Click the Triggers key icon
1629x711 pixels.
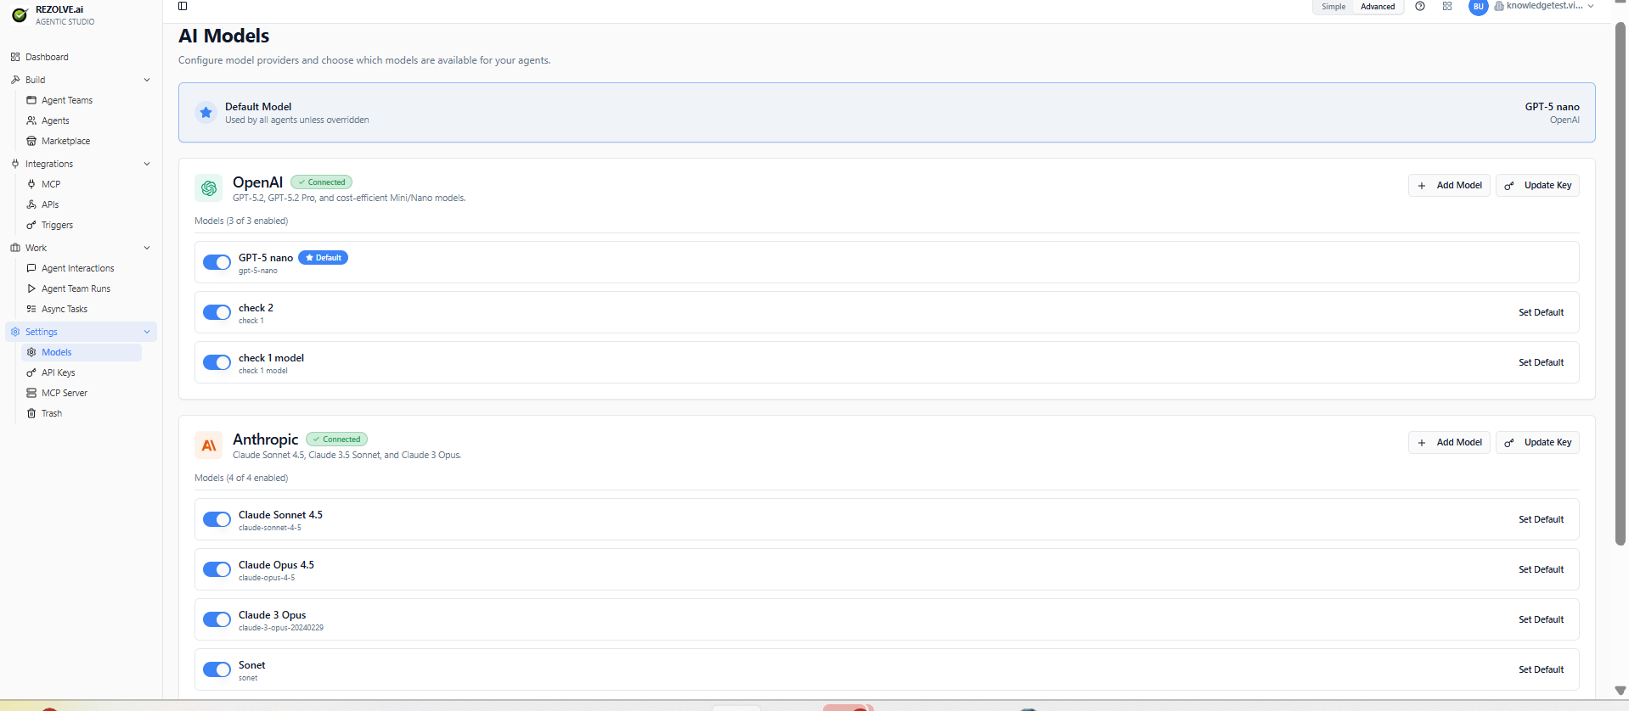[x=31, y=225]
